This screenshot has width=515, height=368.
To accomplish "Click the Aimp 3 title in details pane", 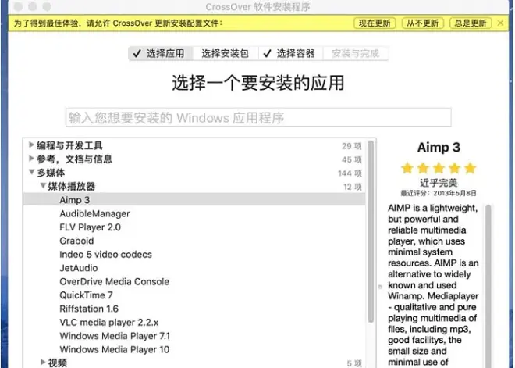I will (x=439, y=148).
